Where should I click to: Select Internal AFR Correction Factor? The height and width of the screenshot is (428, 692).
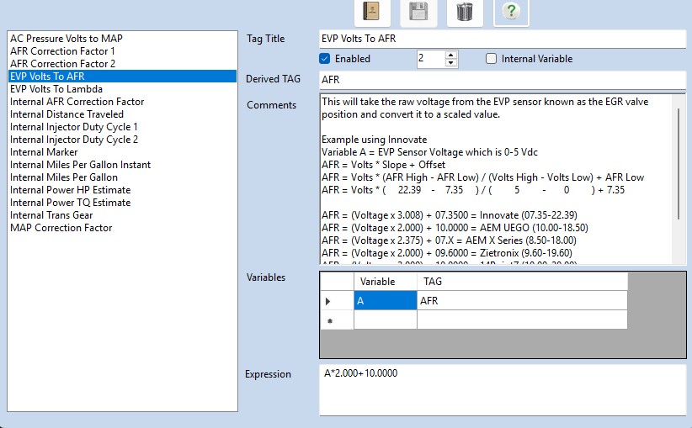(122, 102)
